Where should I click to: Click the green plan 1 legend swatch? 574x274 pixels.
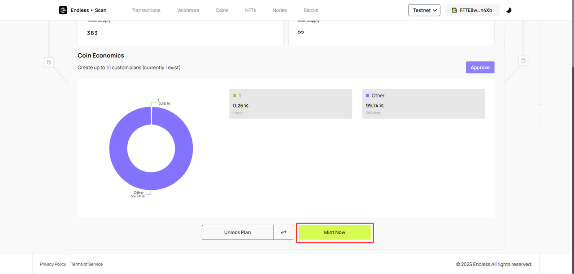pos(235,95)
